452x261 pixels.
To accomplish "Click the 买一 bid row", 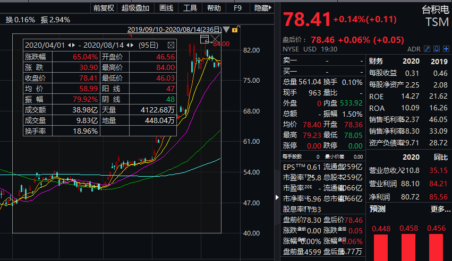I will pyautogui.click(x=322, y=72).
